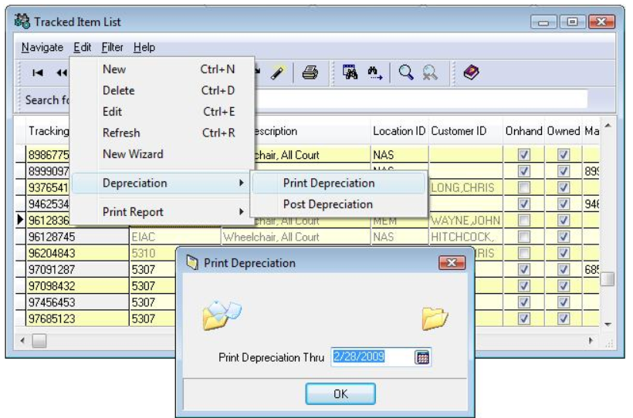Toggle Owned checkbox in first table row
This screenshot has height=418, width=633.
(563, 155)
